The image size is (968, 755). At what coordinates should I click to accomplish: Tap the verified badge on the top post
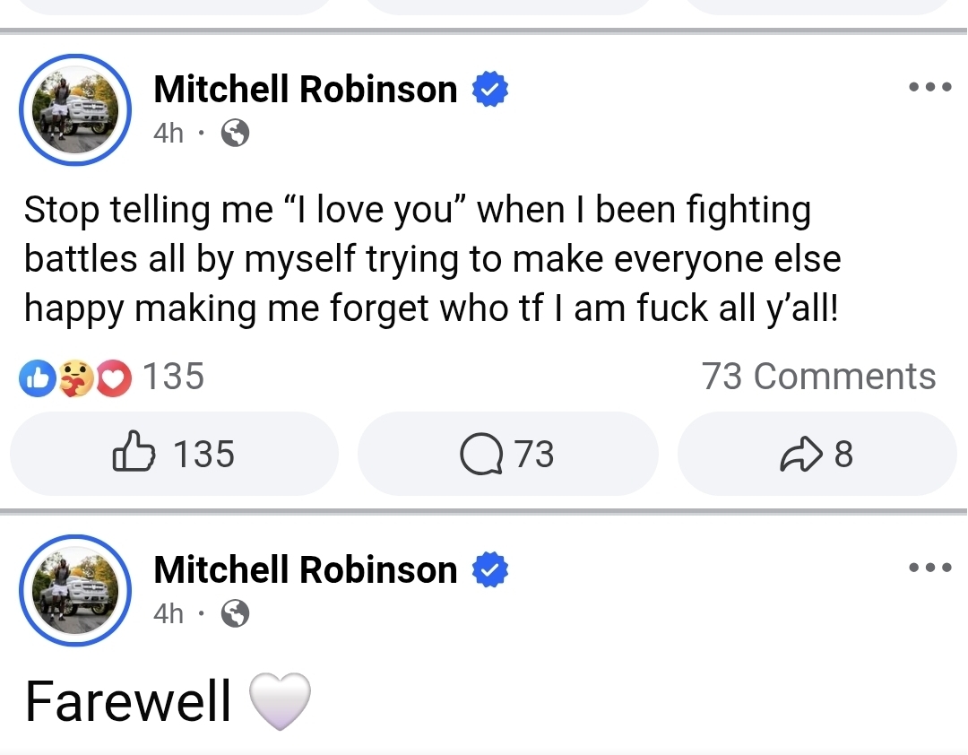[490, 90]
